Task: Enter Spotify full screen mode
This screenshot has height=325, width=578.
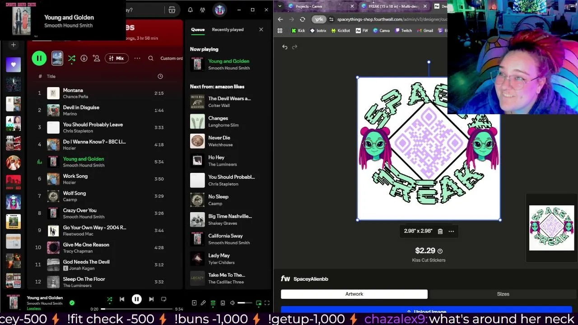Action: 267,303
